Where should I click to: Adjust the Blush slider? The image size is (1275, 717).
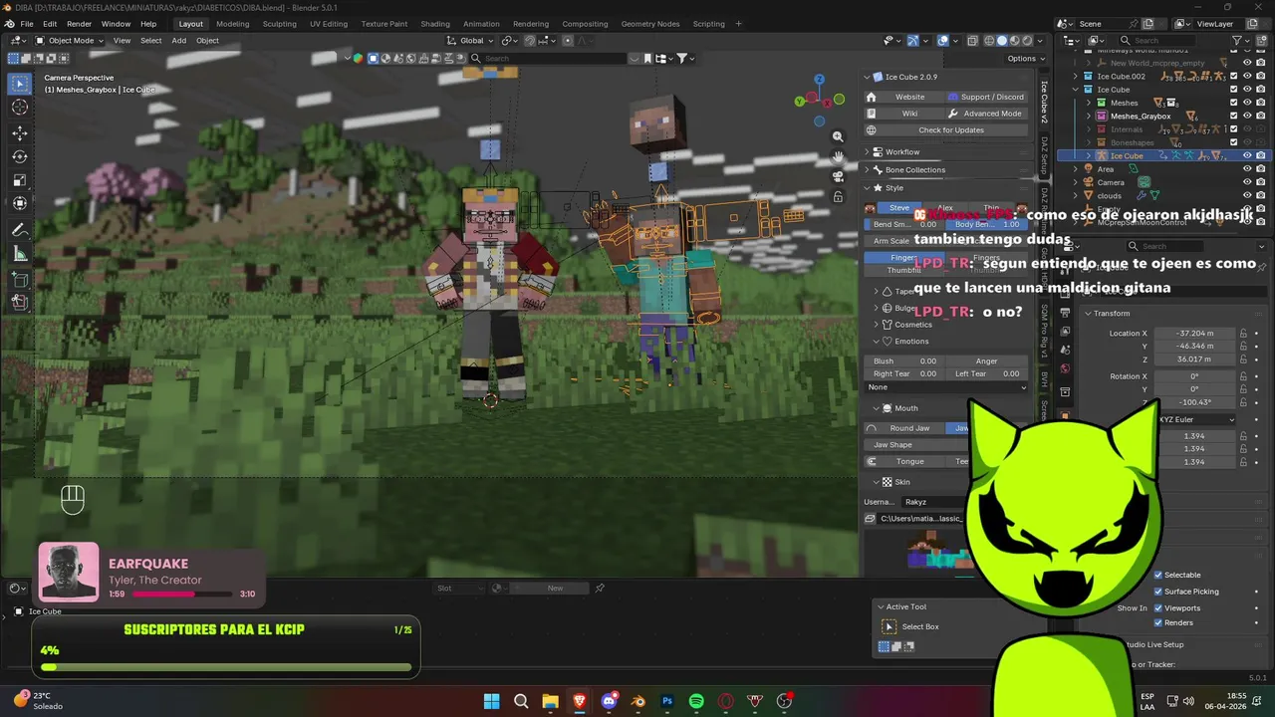click(903, 360)
